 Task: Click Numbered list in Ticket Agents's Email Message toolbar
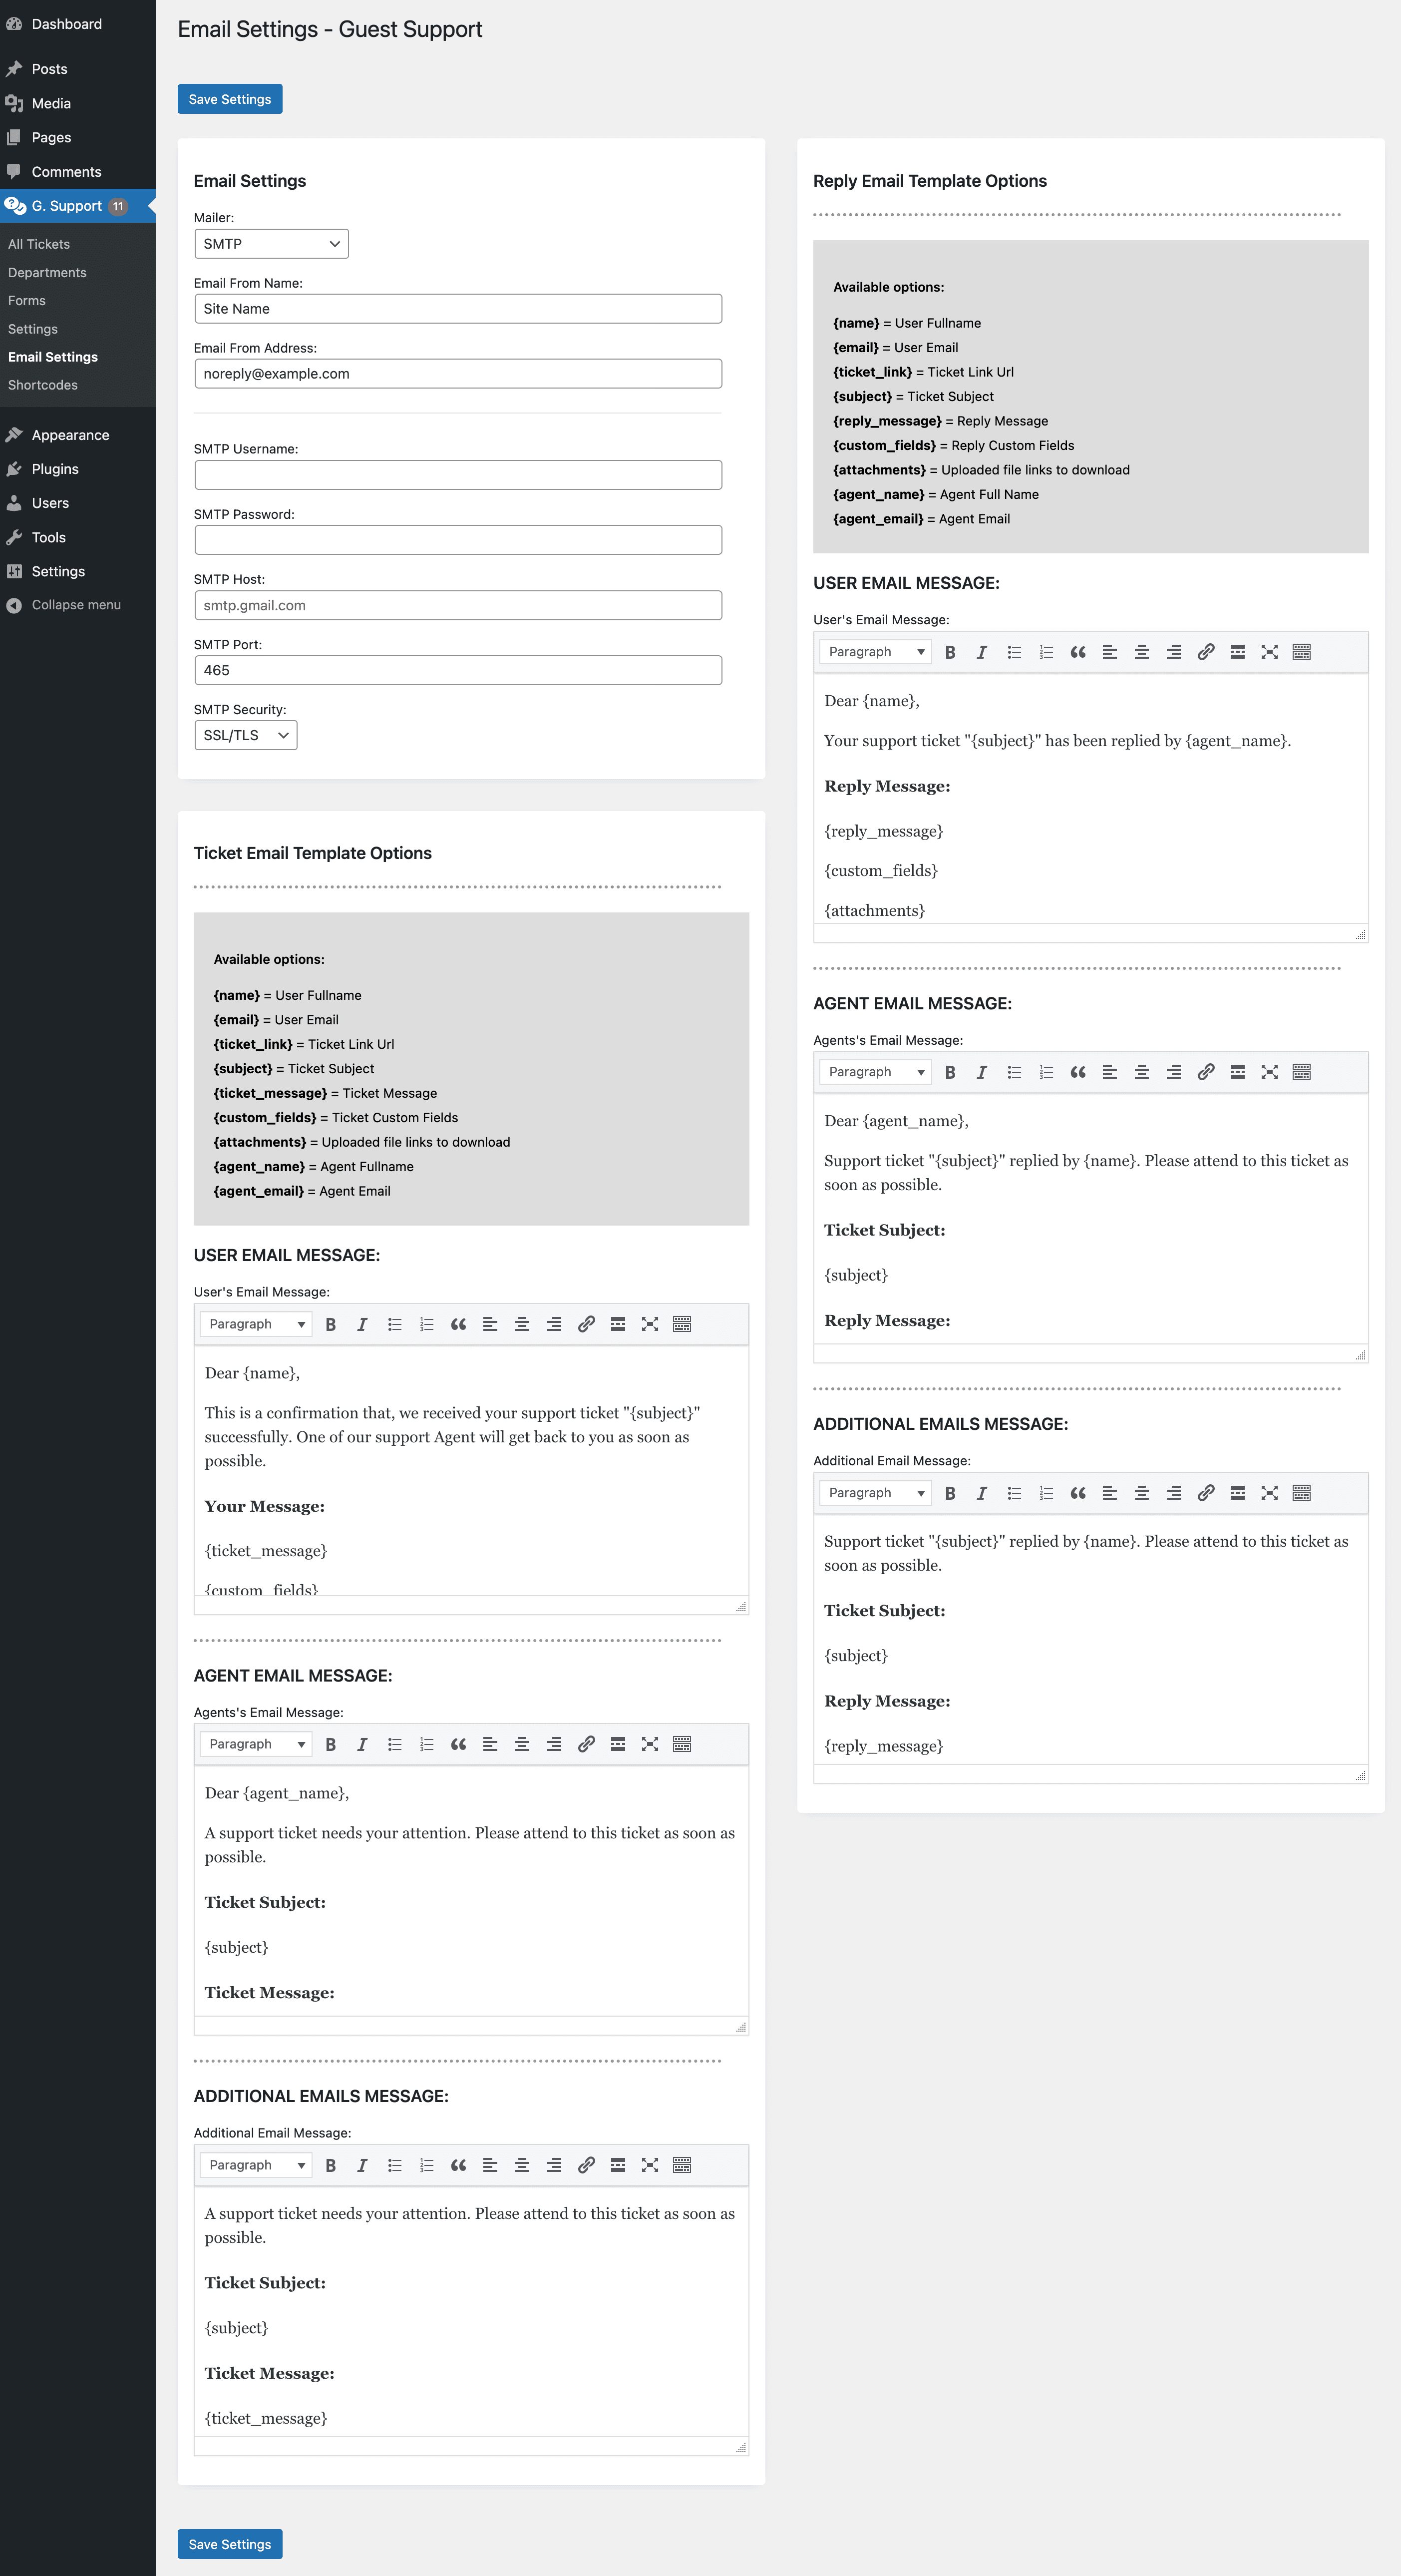pos(426,1744)
